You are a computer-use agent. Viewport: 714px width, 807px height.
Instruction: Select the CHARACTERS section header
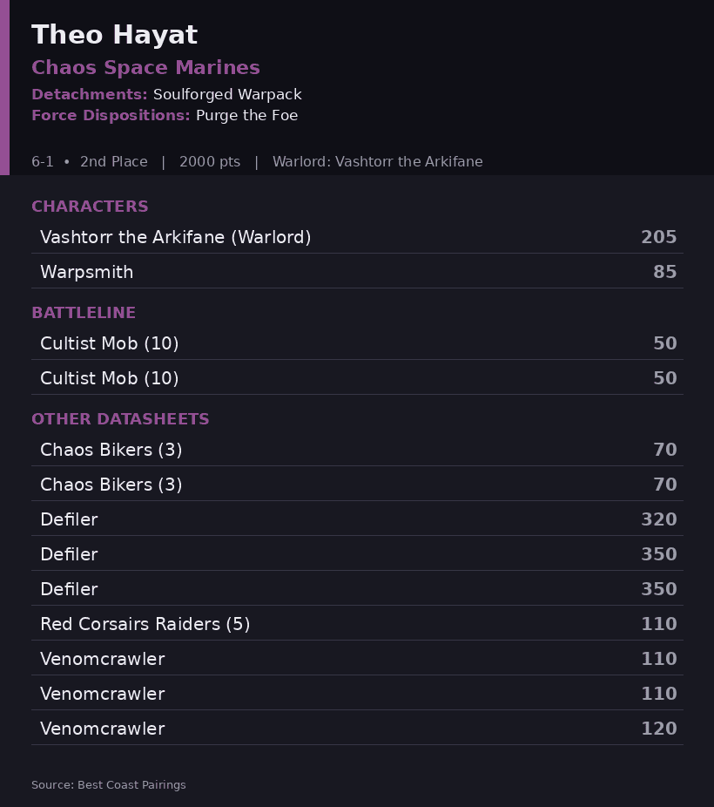coord(90,207)
